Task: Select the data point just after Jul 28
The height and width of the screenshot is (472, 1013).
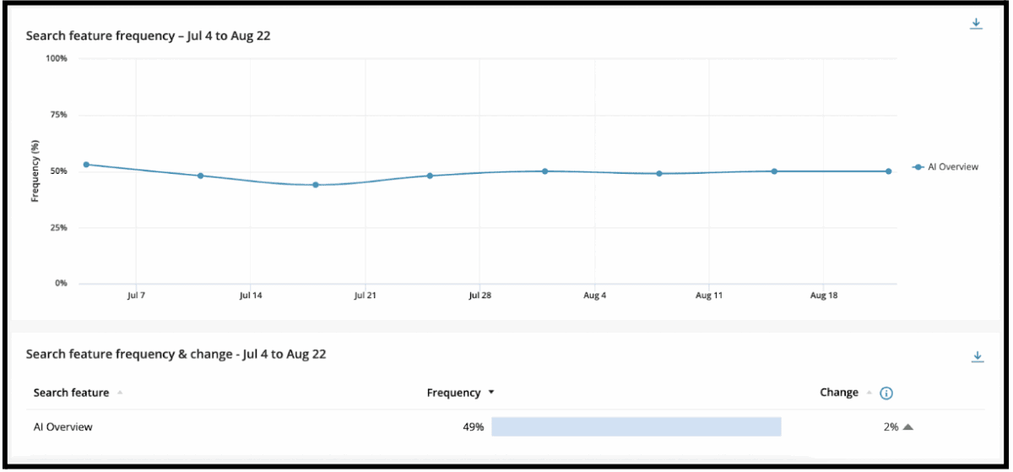Action: [544, 171]
